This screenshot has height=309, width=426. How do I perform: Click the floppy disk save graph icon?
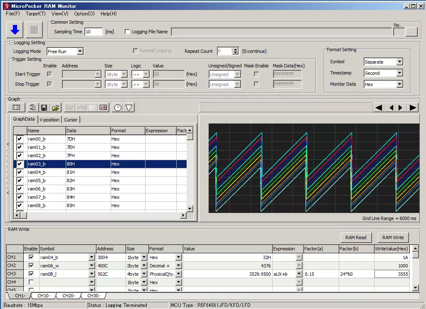(x=44, y=108)
